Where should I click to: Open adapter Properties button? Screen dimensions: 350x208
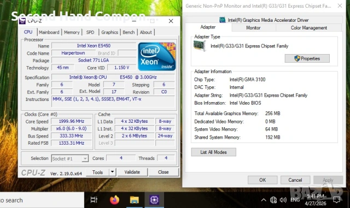tap(307, 58)
